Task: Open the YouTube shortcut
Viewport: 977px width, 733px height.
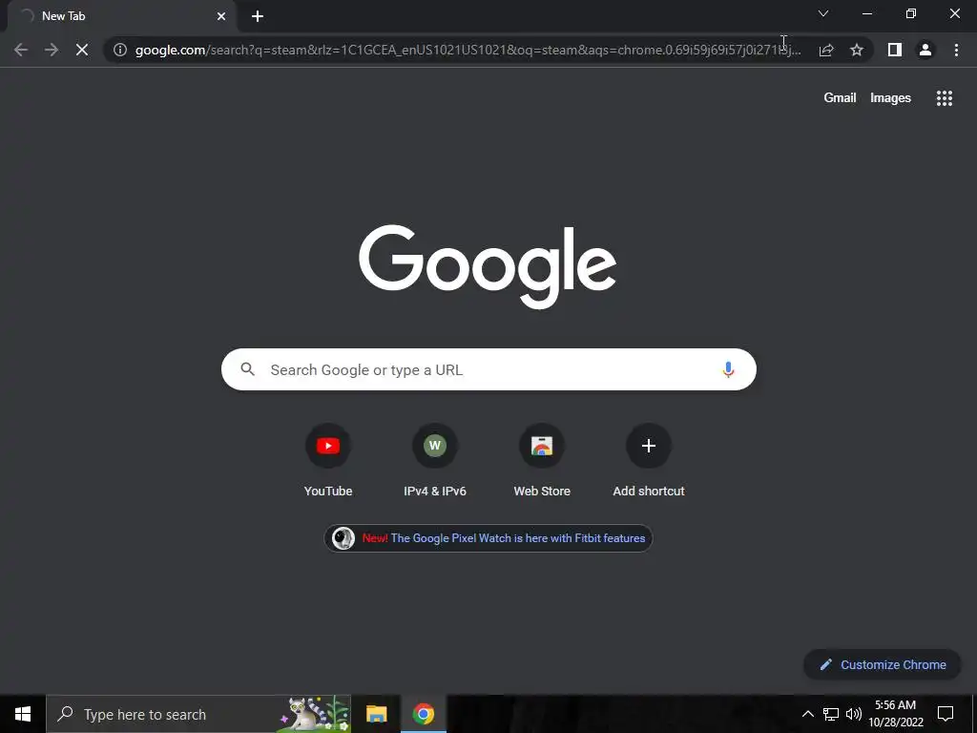Action: coord(328,461)
